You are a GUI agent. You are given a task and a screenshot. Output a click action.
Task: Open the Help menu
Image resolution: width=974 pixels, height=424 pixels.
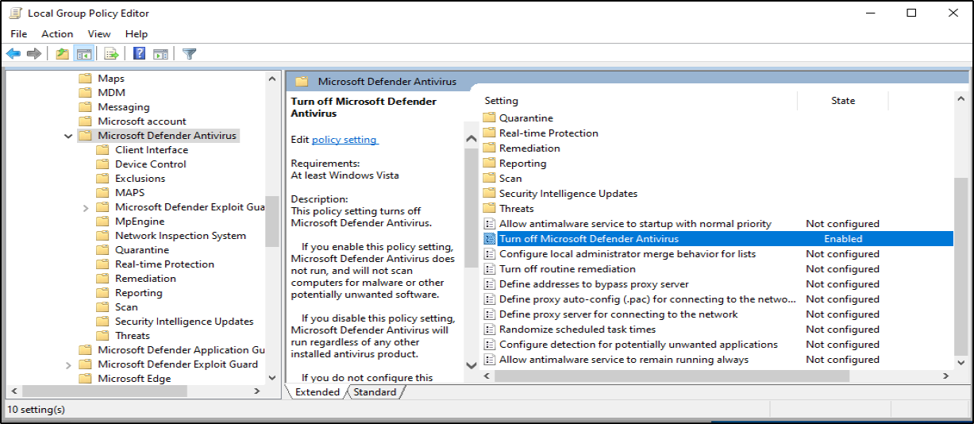(x=137, y=34)
